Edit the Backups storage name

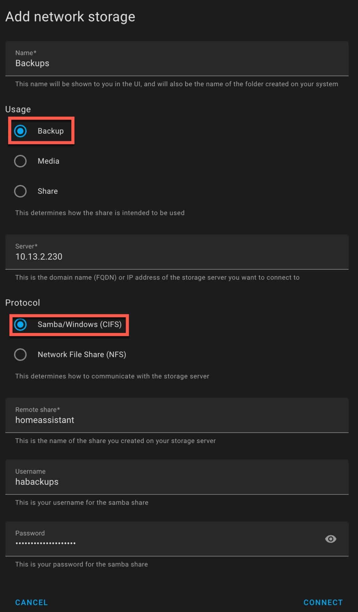(x=126, y=63)
